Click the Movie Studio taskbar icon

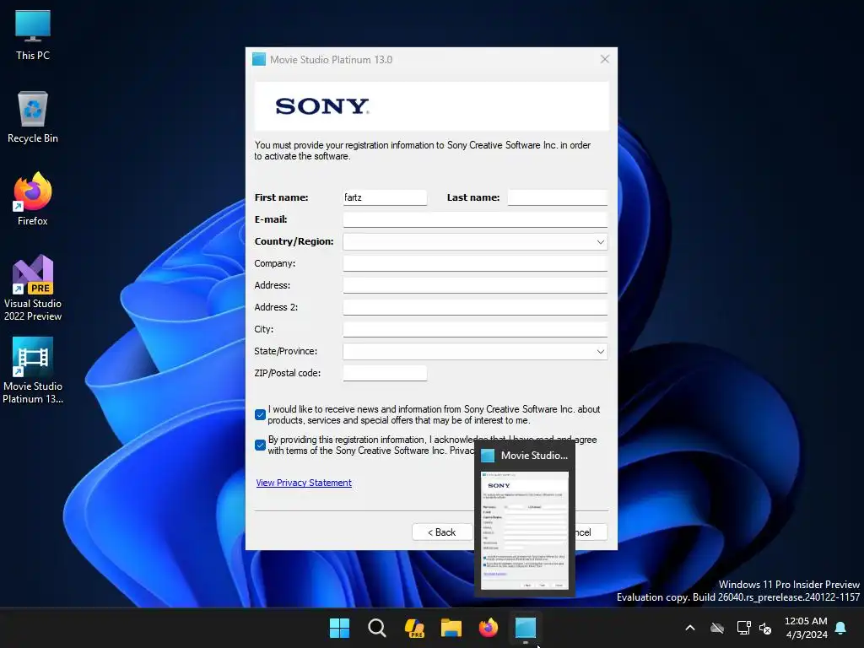526,628
